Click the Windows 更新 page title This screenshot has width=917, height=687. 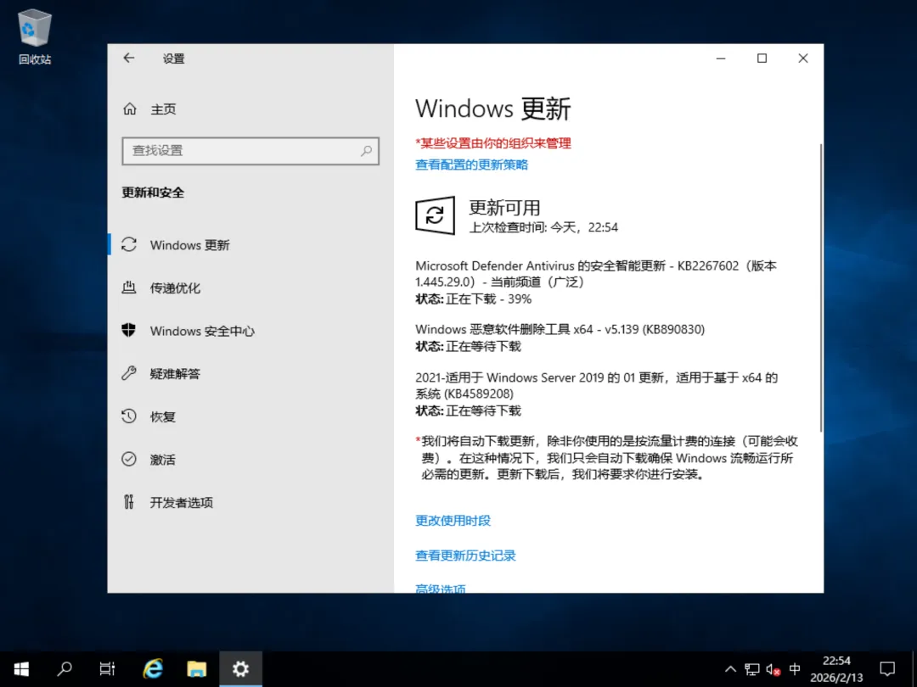tap(492, 109)
